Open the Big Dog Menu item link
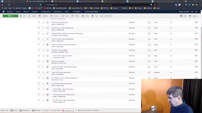This screenshot has width=202, height=113. point(57,89)
